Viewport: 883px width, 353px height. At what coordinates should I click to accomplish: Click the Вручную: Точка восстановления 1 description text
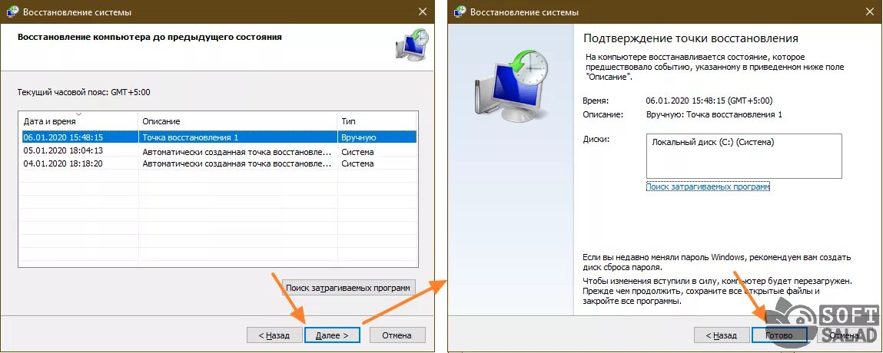click(714, 114)
